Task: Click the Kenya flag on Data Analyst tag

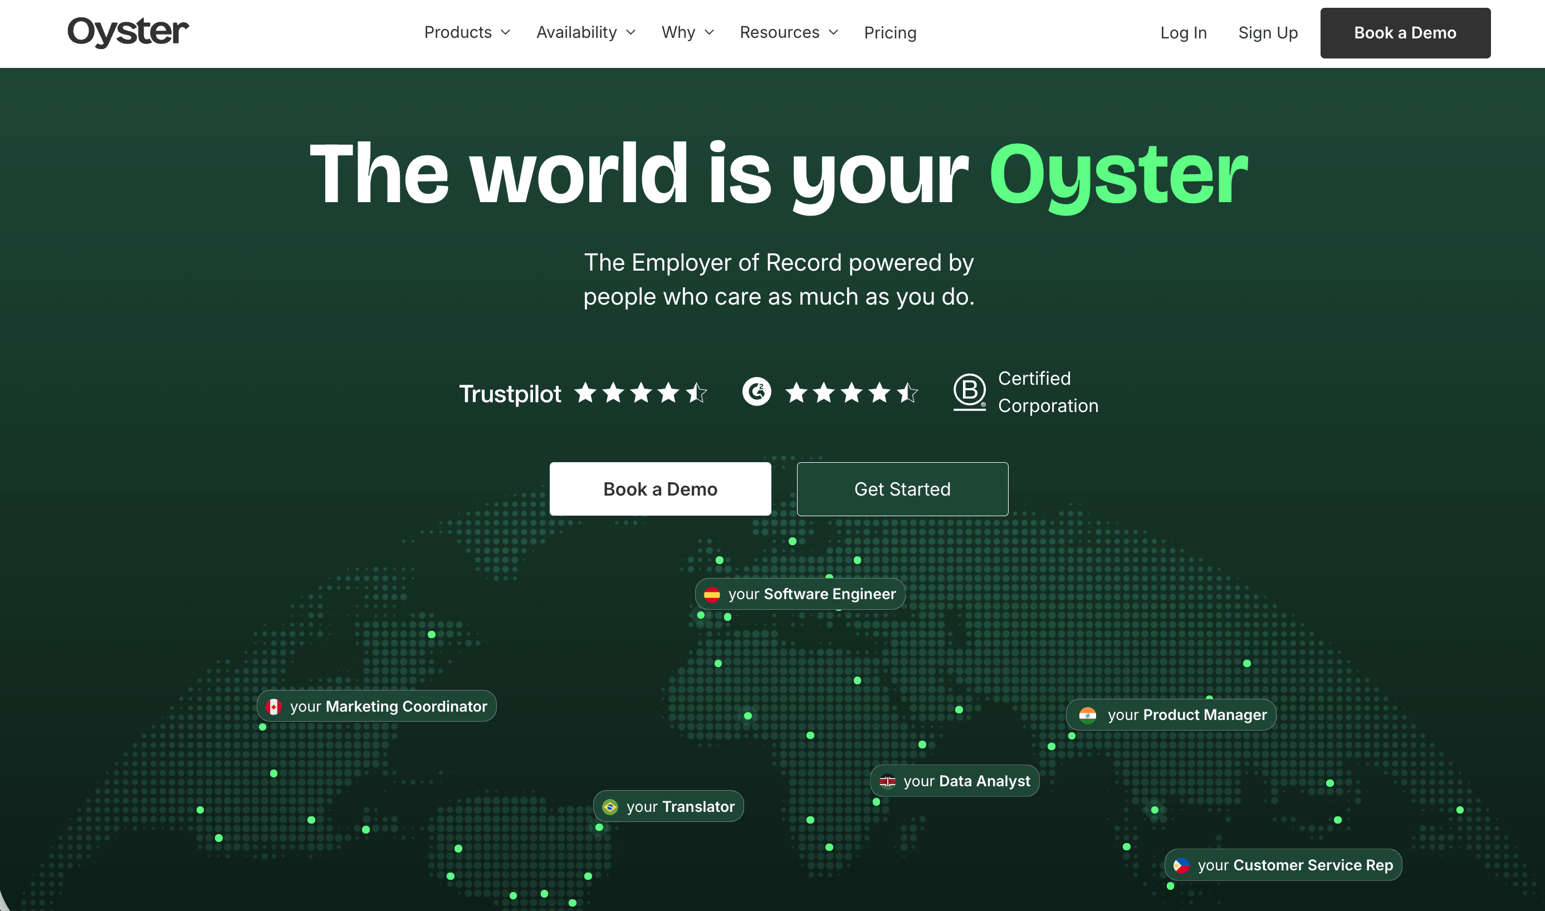Action: tap(887, 781)
